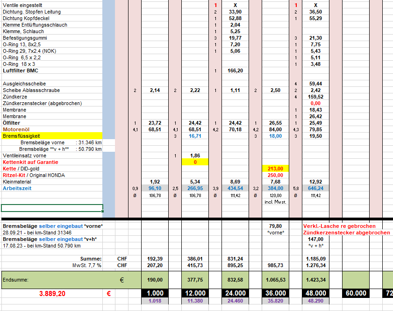The image size is (393, 311).
Task: Select the Endsumme value 1.423,34
Action: pos(315,280)
